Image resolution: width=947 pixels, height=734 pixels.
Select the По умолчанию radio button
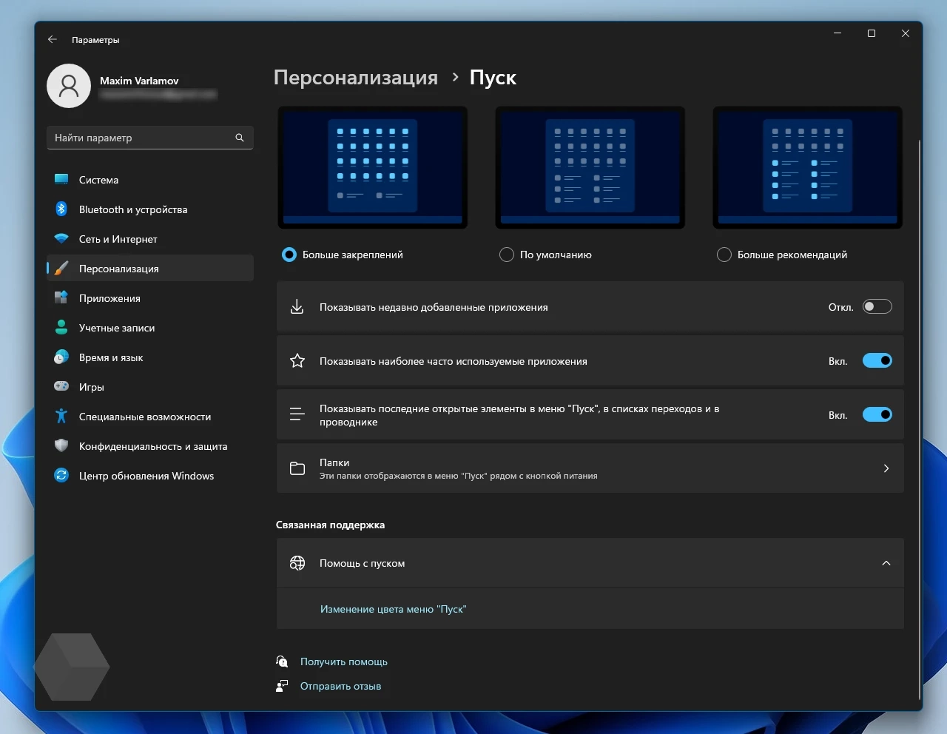click(x=507, y=255)
